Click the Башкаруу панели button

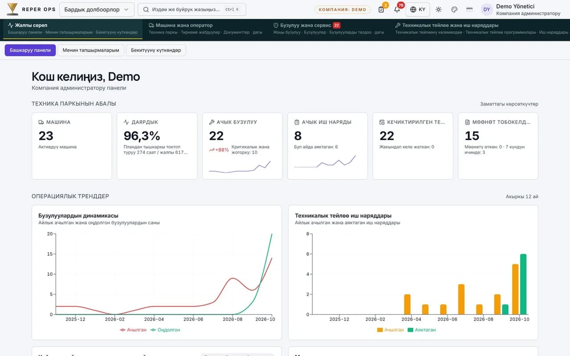[30, 50]
